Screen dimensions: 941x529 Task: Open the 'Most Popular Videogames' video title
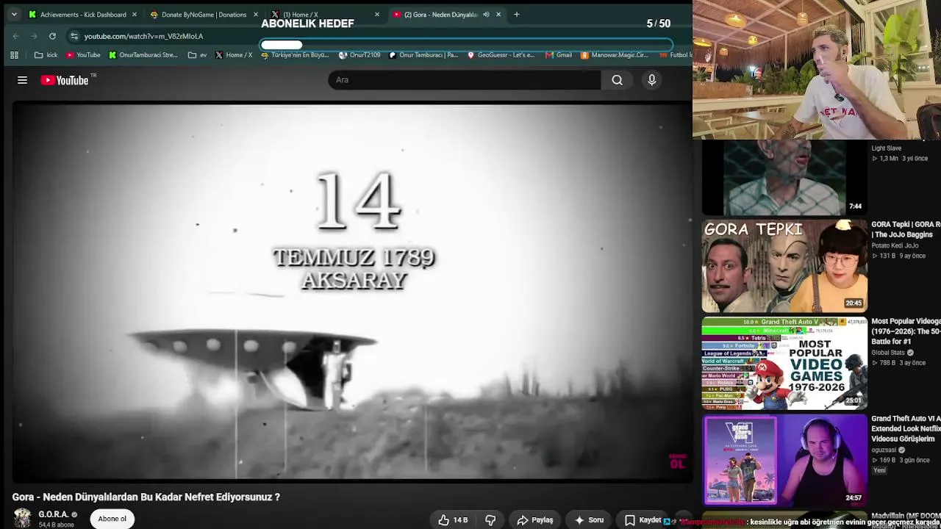(906, 331)
